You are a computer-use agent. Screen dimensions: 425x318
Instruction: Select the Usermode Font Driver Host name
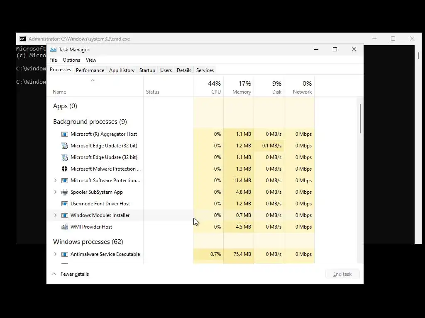point(100,204)
